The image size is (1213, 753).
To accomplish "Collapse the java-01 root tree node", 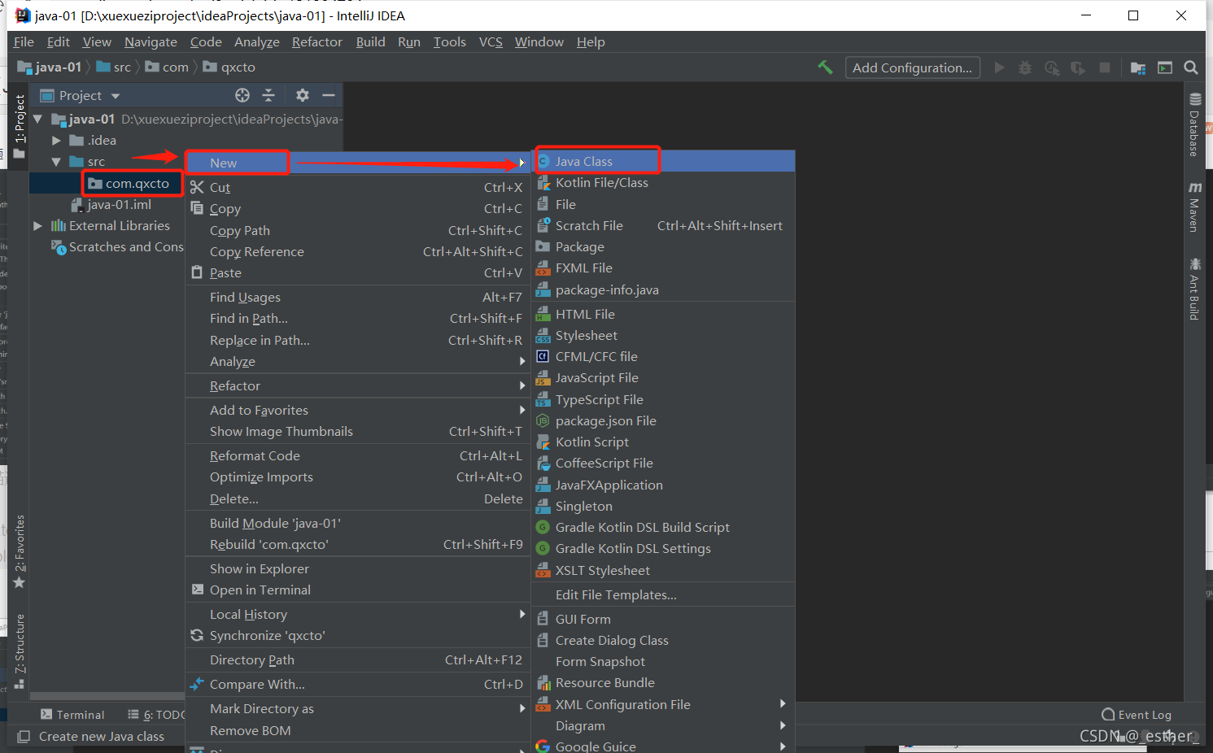I will coord(37,120).
